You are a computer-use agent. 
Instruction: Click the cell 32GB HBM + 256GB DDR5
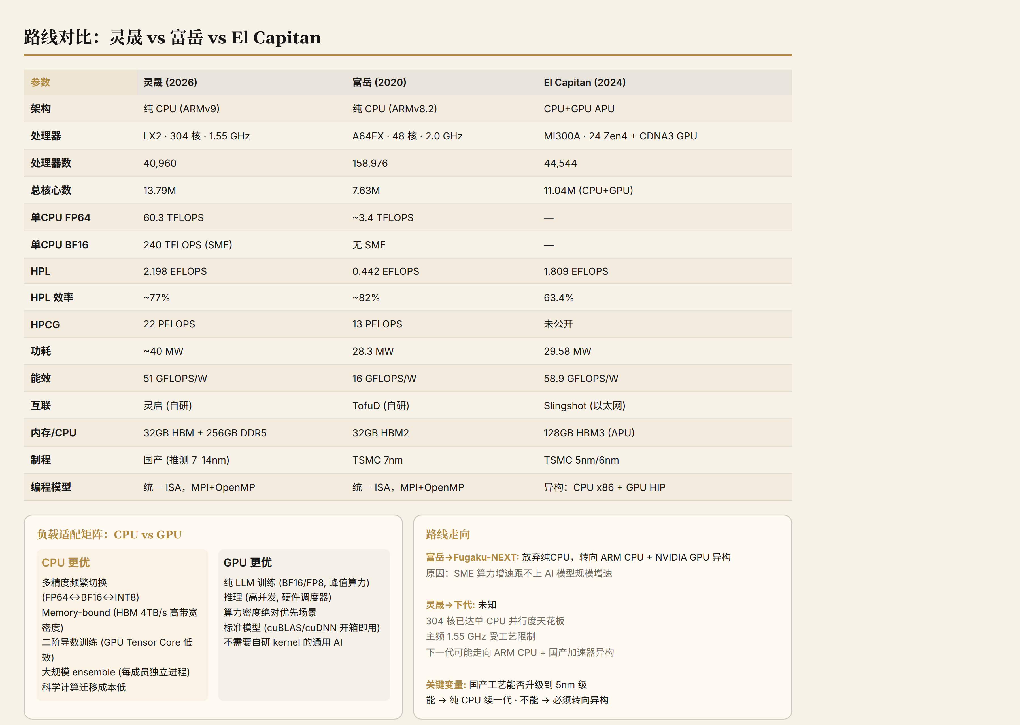pyautogui.click(x=205, y=433)
